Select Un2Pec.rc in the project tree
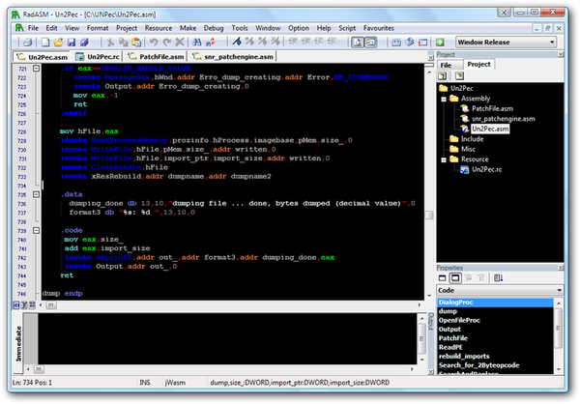Image resolution: width=580 pixels, height=404 pixels. click(x=487, y=169)
